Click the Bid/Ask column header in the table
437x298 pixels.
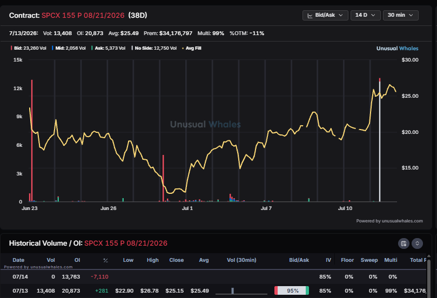point(299,260)
